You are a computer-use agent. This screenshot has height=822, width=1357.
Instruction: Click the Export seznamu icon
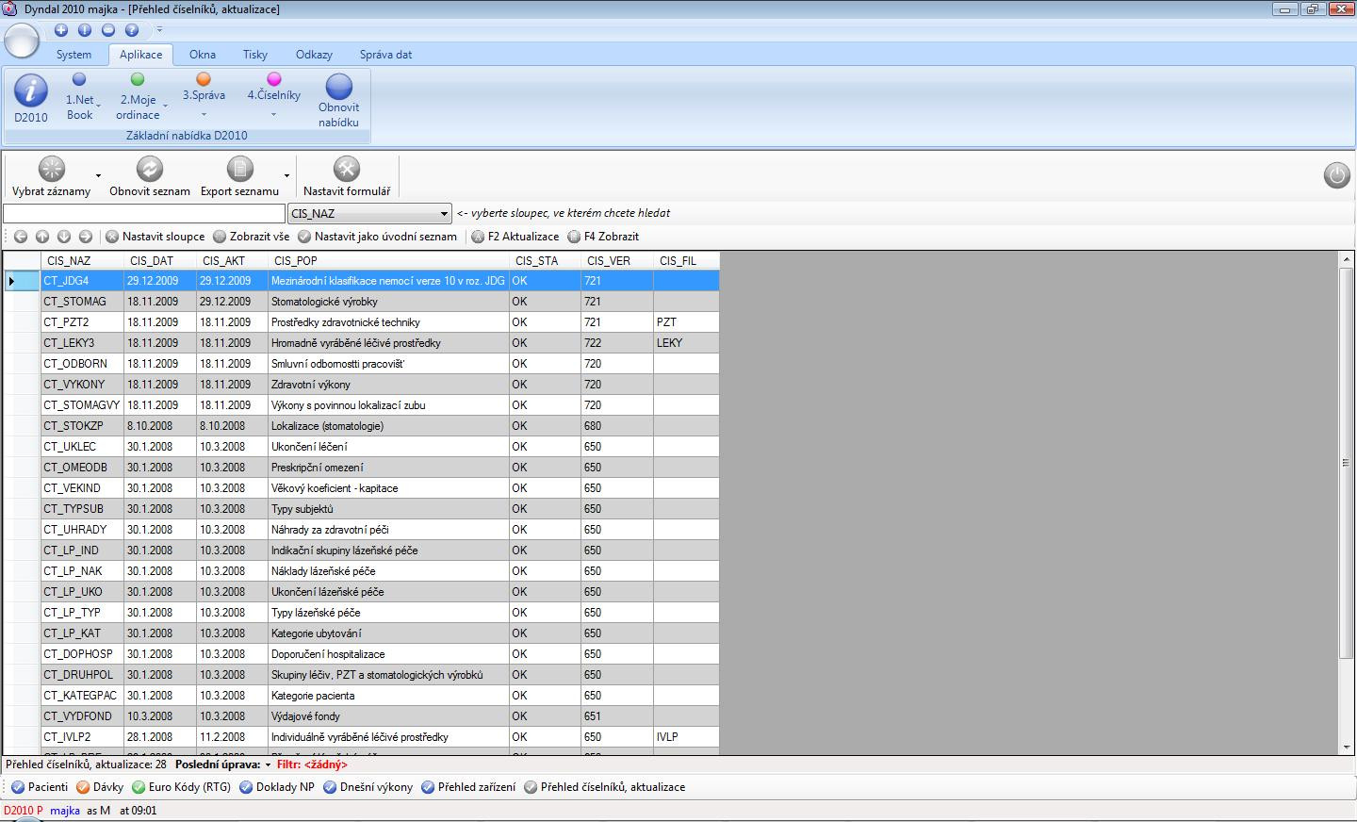click(239, 169)
